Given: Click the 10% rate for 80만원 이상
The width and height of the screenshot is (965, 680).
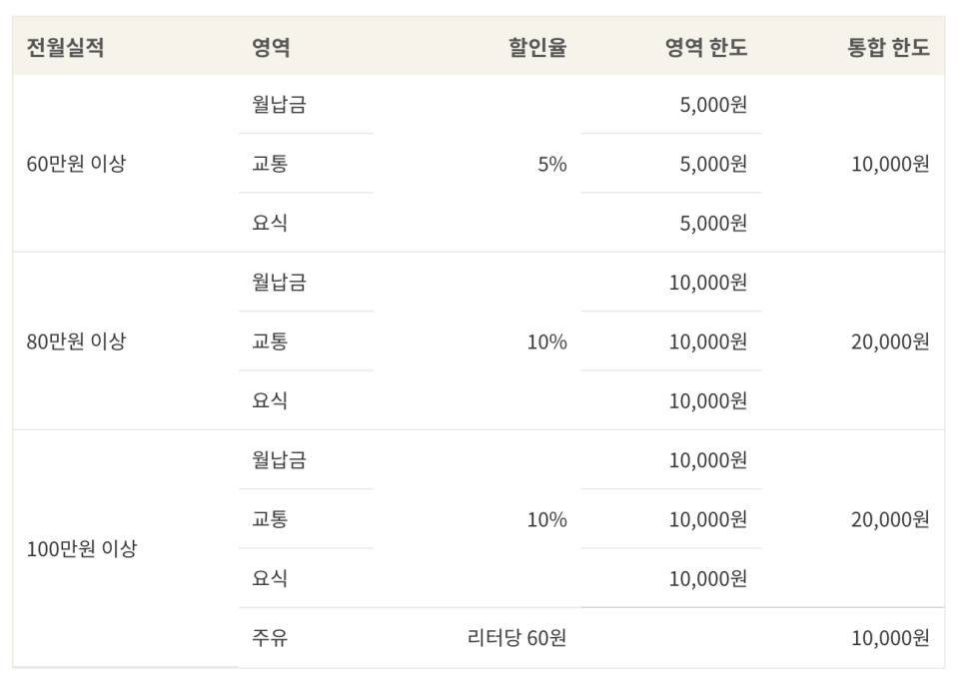Looking at the screenshot, I should [546, 341].
